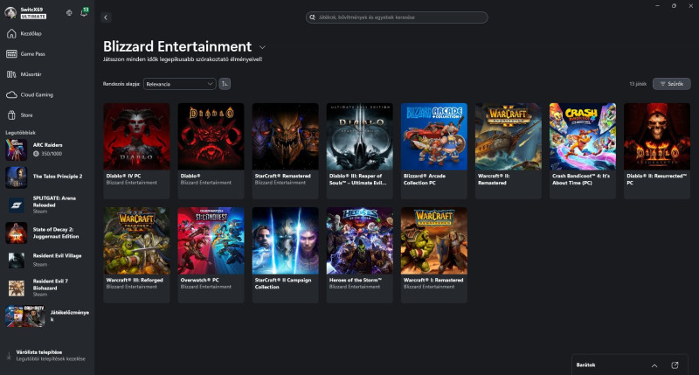Viewport: 699px width, 375px height.
Task: Open StarCraft Remastered tile
Action: pos(286,150)
